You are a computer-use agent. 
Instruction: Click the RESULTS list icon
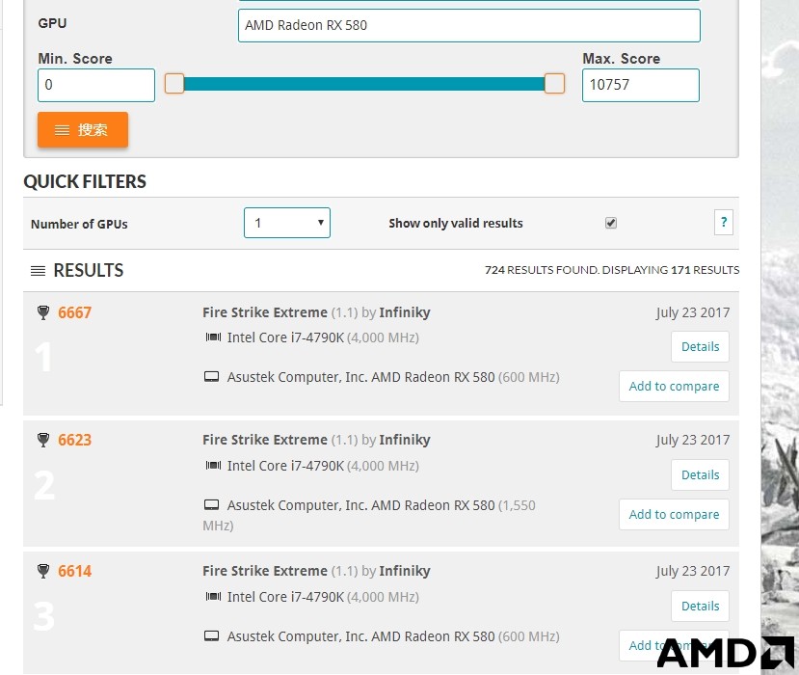pyautogui.click(x=39, y=271)
